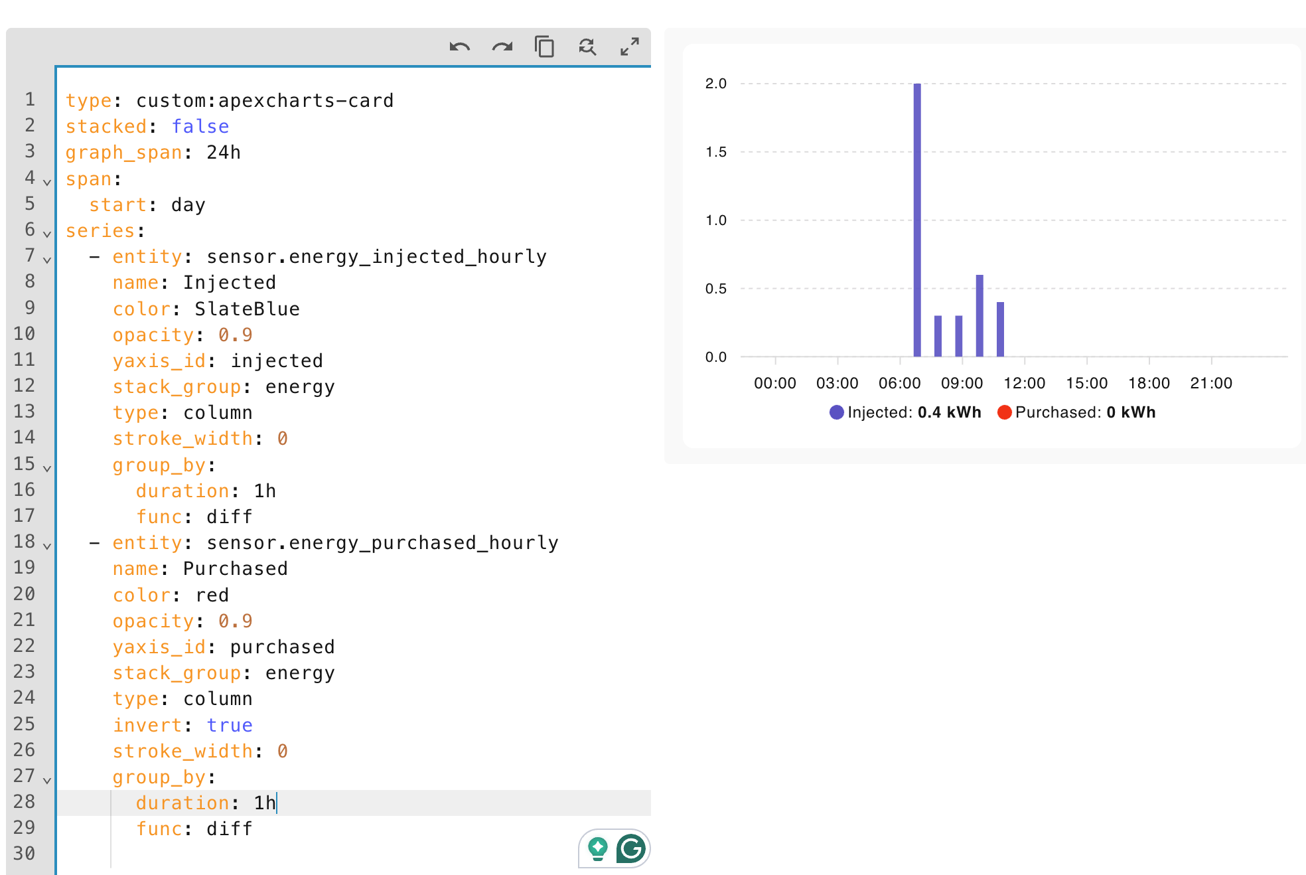Viewport: 1306px width, 875px height.
Task: Collapse the series block at line 6
Action: click(47, 234)
